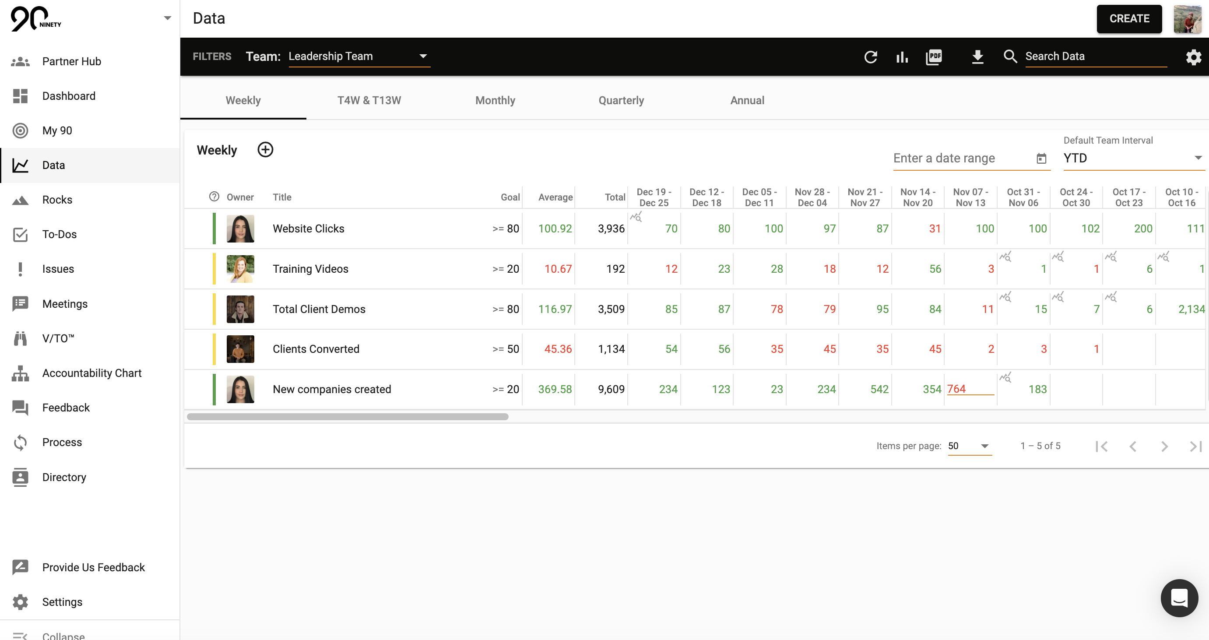Click the Website Clicks owner avatar

[240, 229]
